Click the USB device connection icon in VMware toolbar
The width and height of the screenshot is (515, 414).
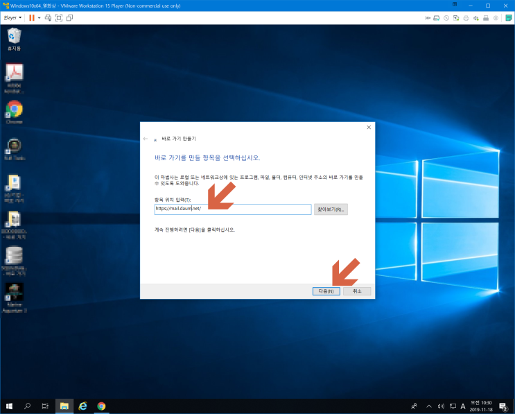pos(486,18)
